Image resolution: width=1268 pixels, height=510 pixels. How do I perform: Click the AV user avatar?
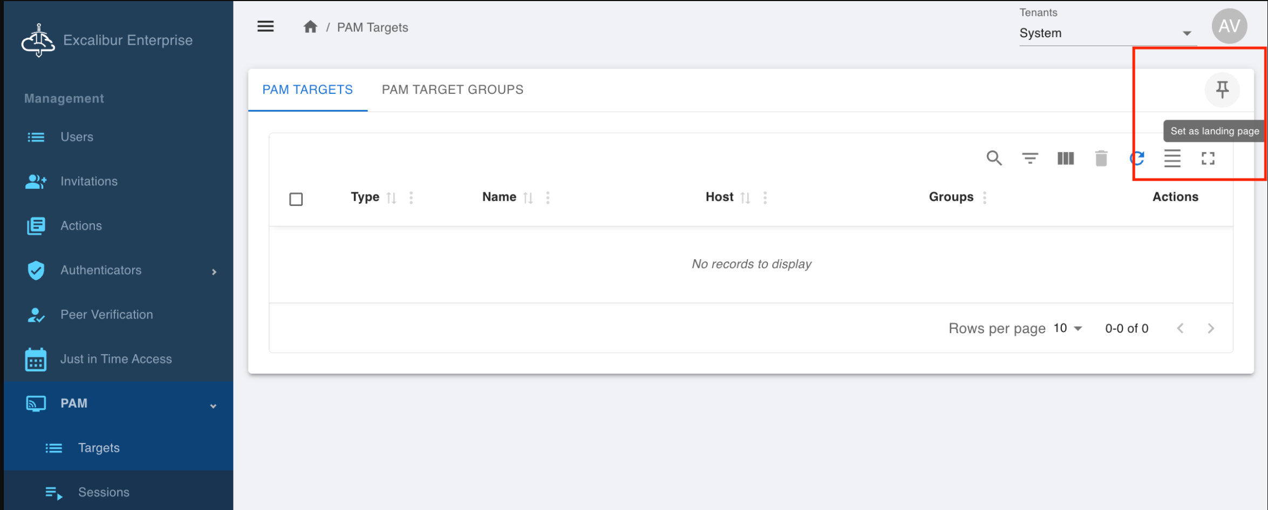(1229, 26)
